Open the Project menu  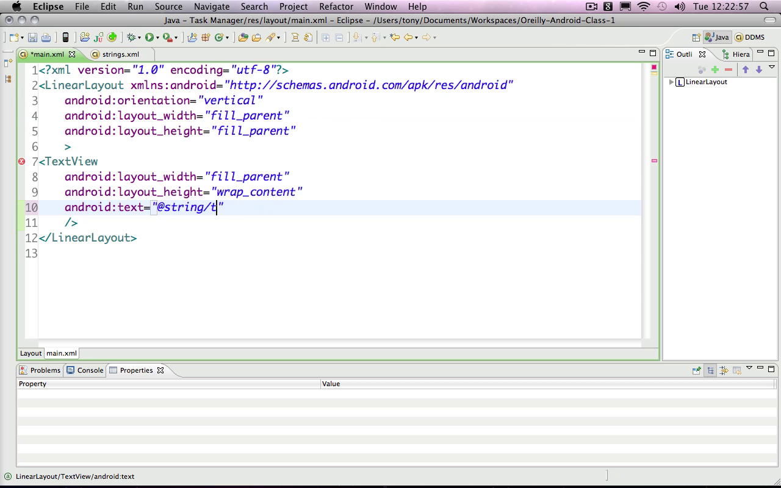(x=293, y=7)
